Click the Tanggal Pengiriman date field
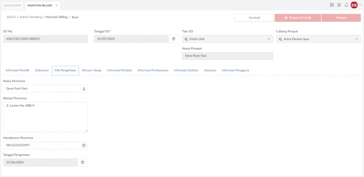The width and height of the screenshot is (364, 177). [41, 162]
